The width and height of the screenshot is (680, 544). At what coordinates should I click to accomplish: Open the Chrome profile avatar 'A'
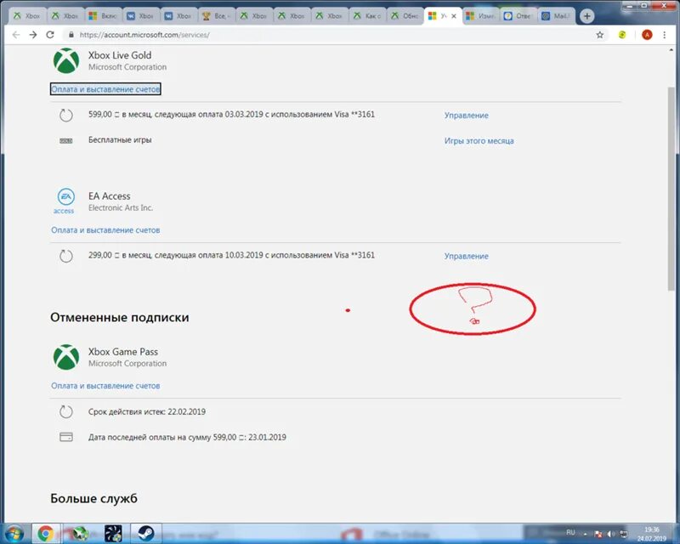647,35
